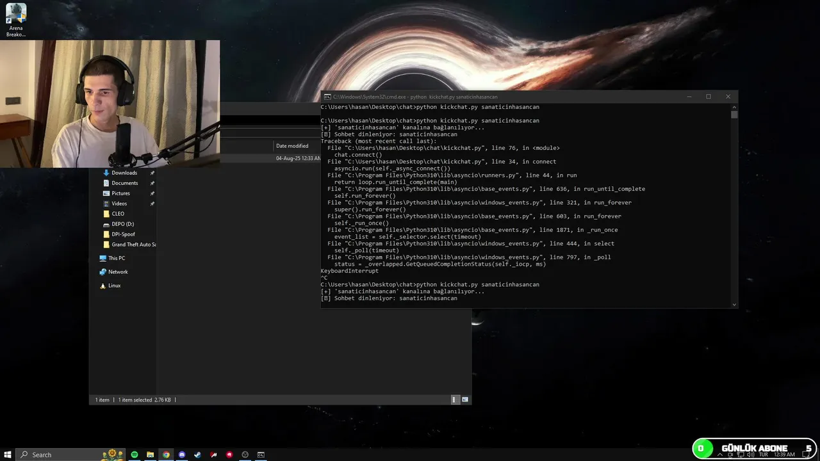
Task: Click the GÜNLÜK ABONE counter overlay
Action: click(x=755, y=448)
